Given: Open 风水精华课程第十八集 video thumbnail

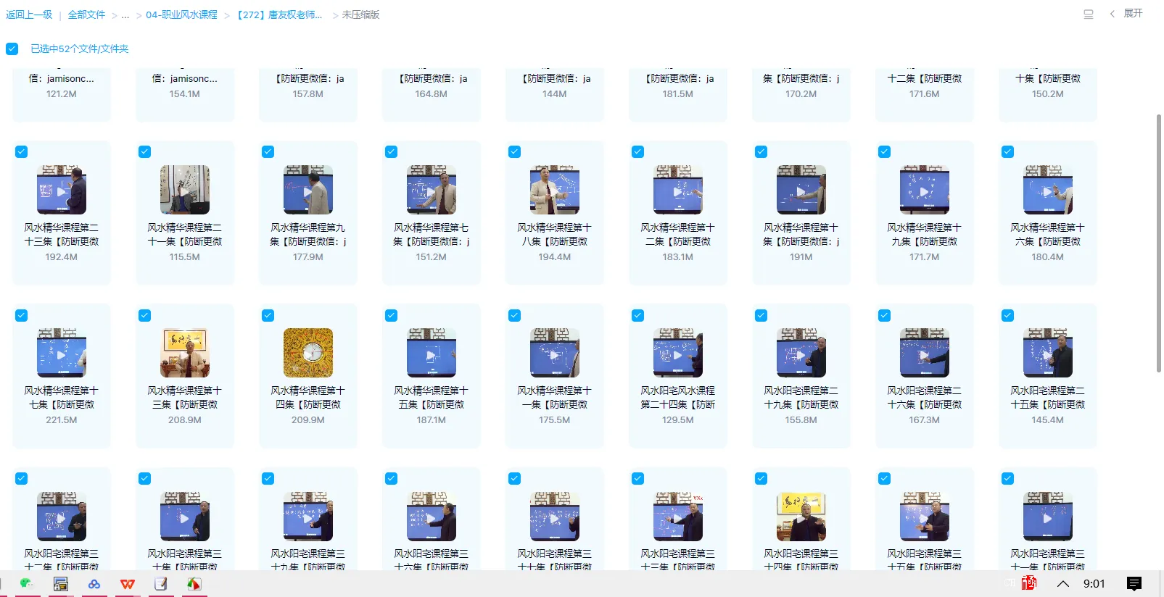Looking at the screenshot, I should click(x=555, y=190).
